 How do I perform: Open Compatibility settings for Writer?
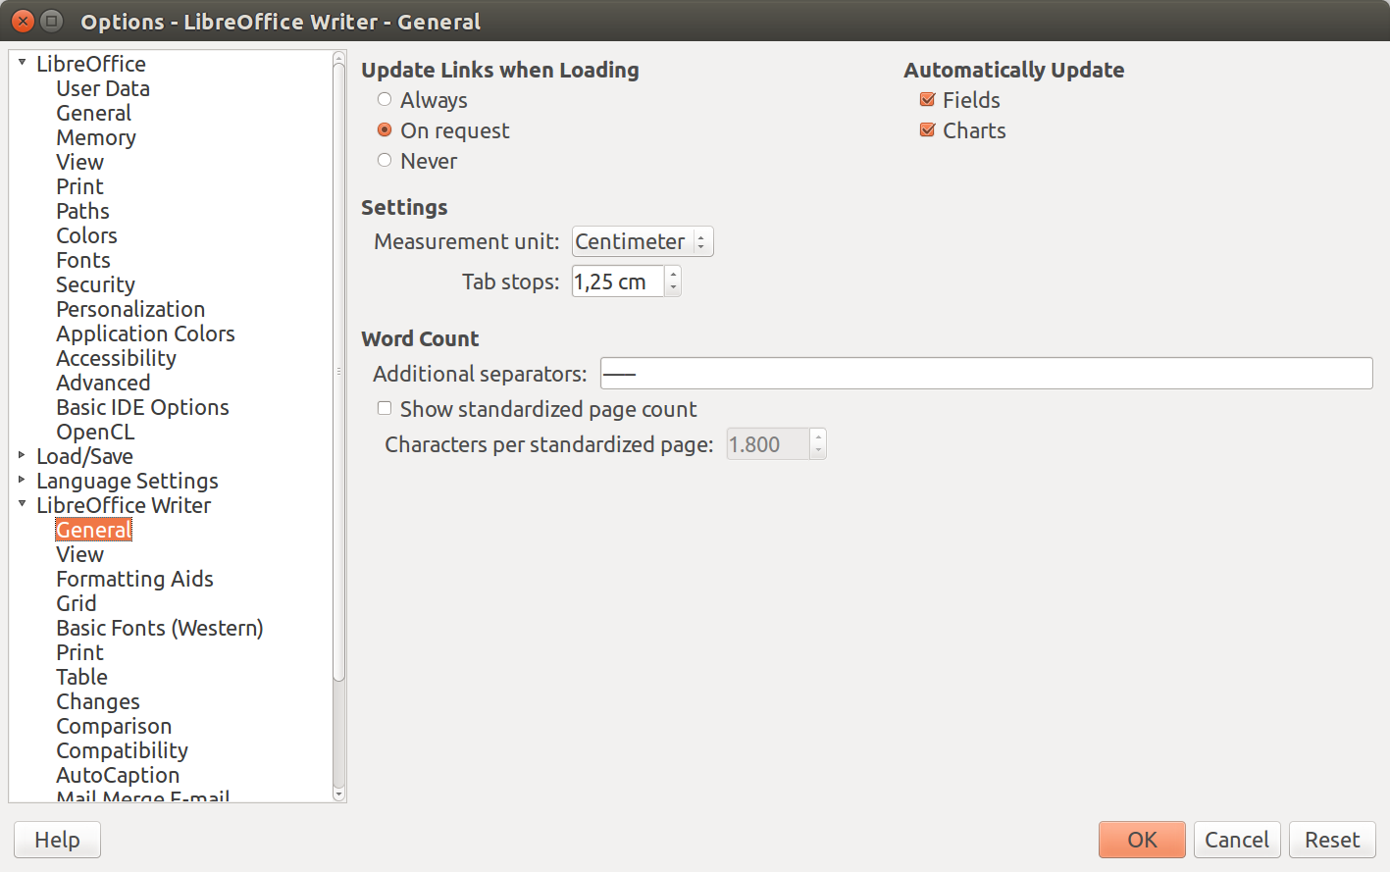pyautogui.click(x=122, y=750)
